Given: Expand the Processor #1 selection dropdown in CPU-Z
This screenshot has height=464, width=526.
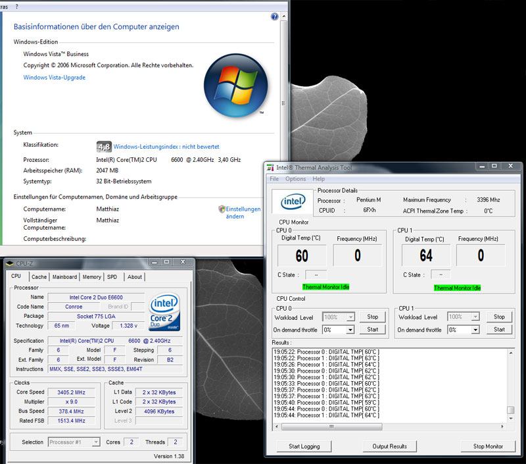Looking at the screenshot, I should click(x=95, y=442).
